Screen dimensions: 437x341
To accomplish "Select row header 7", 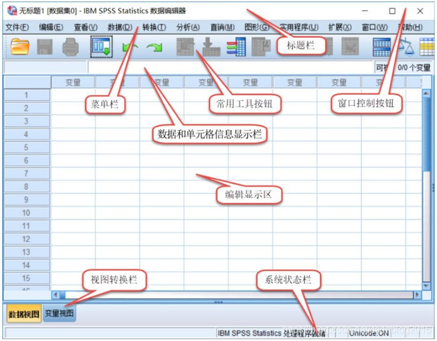I will [x=27, y=174].
